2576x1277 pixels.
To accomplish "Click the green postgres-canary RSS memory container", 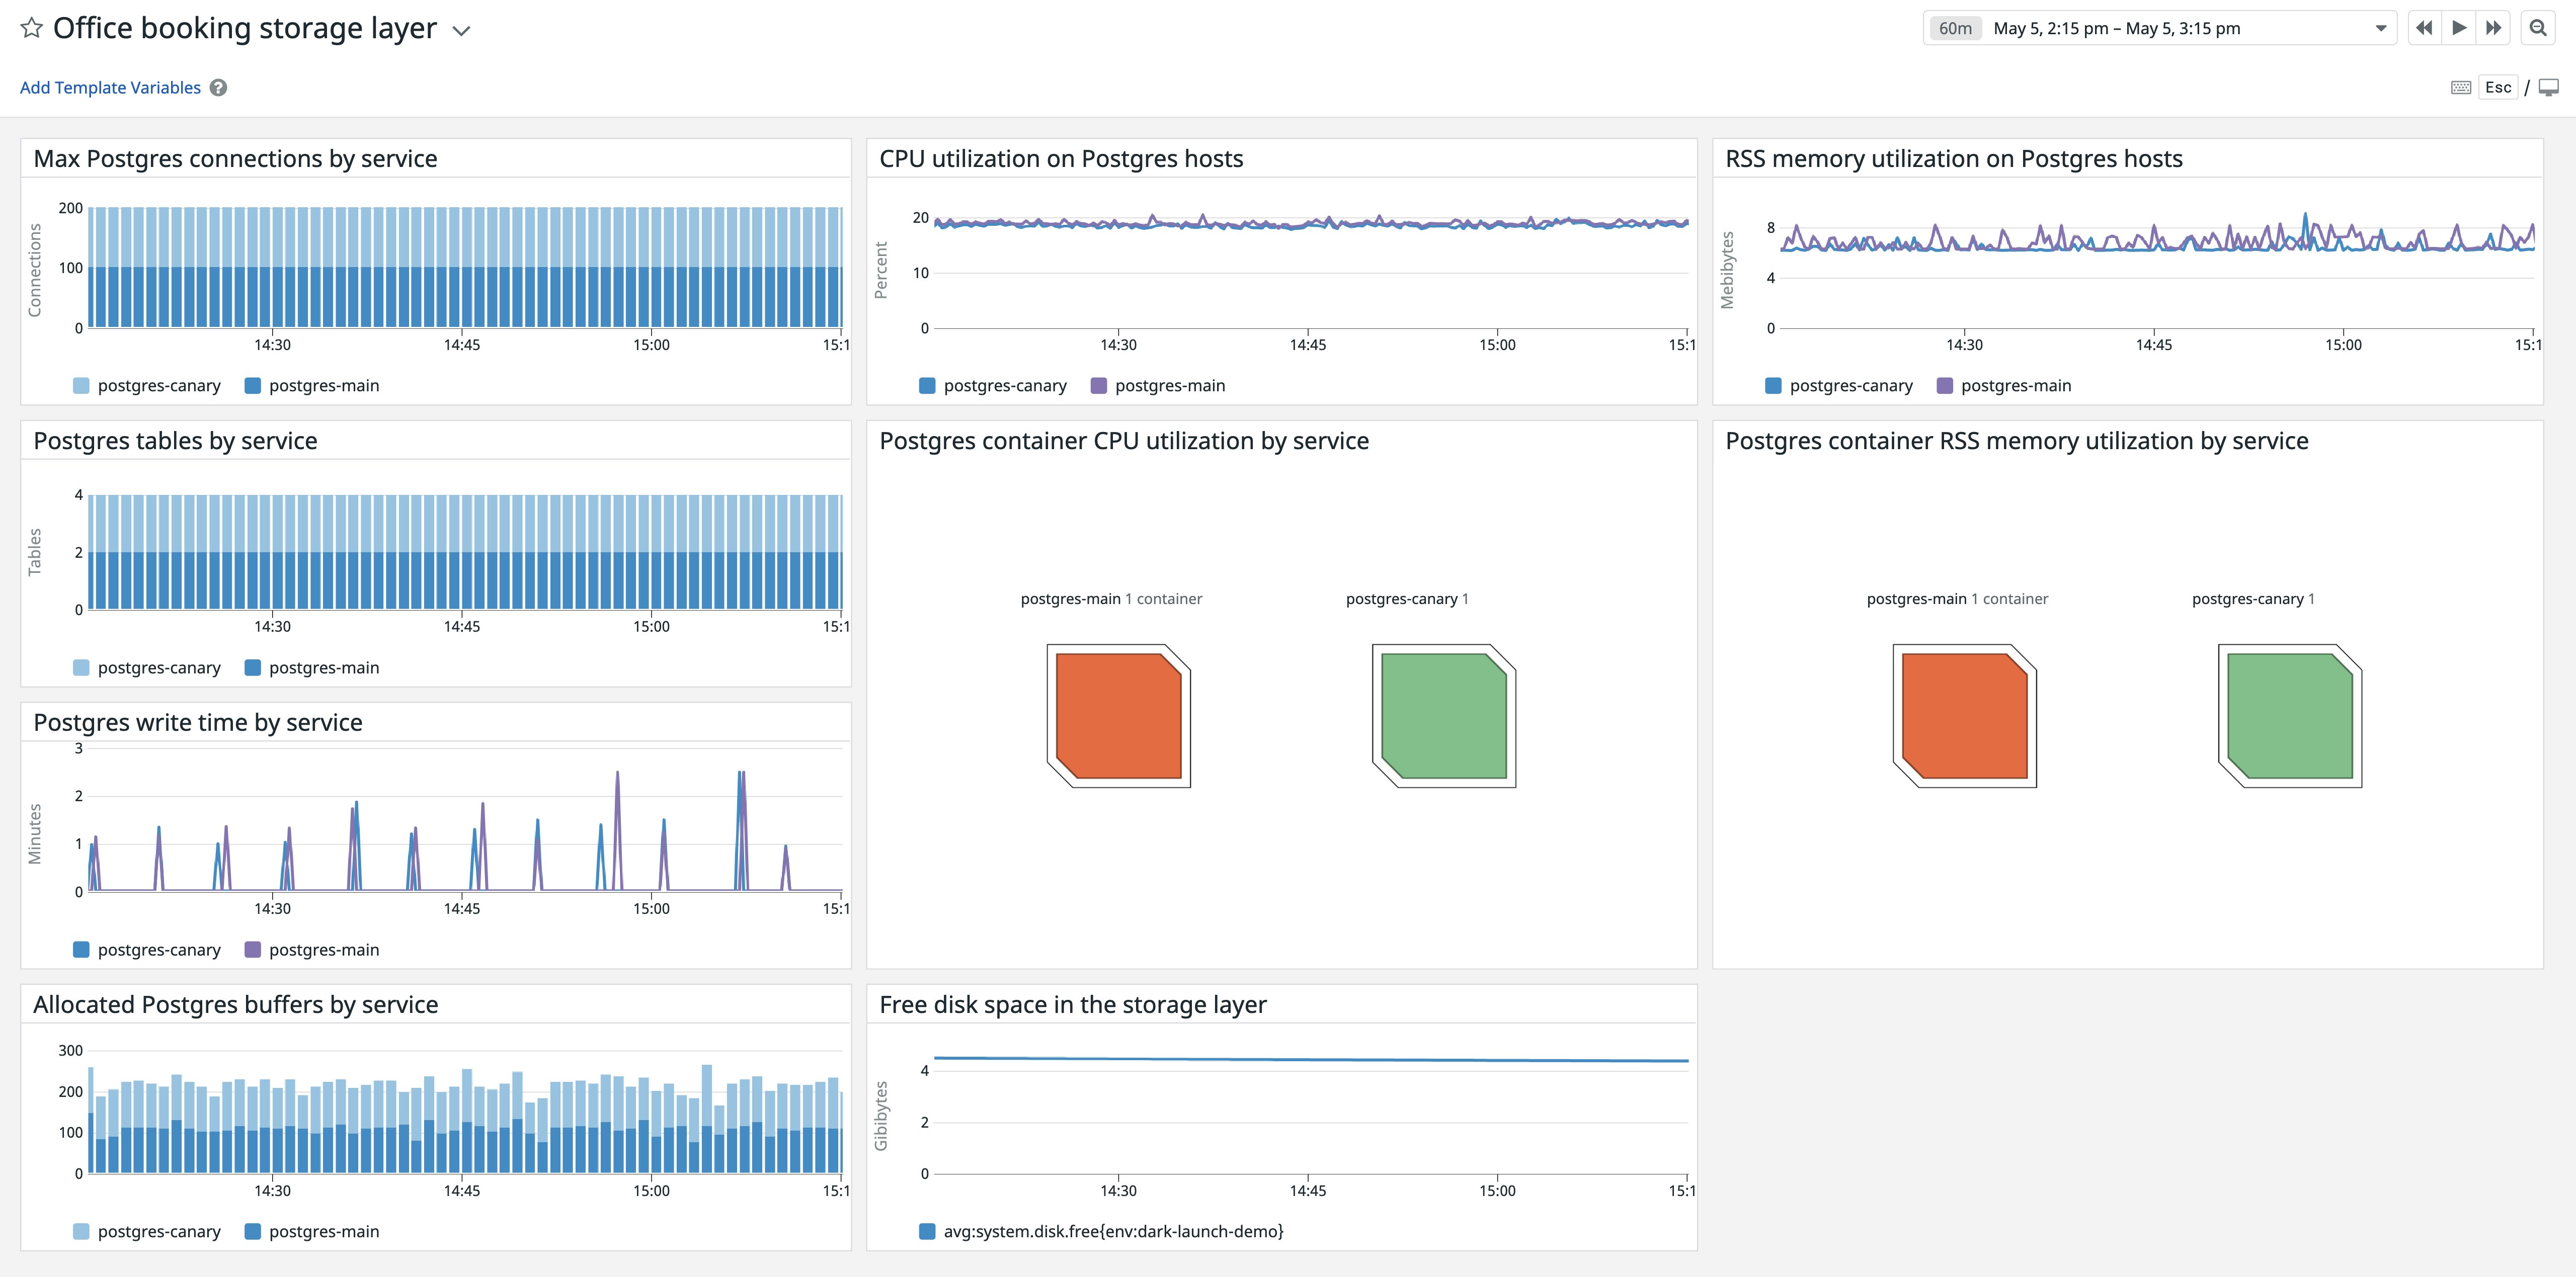I will (2289, 716).
